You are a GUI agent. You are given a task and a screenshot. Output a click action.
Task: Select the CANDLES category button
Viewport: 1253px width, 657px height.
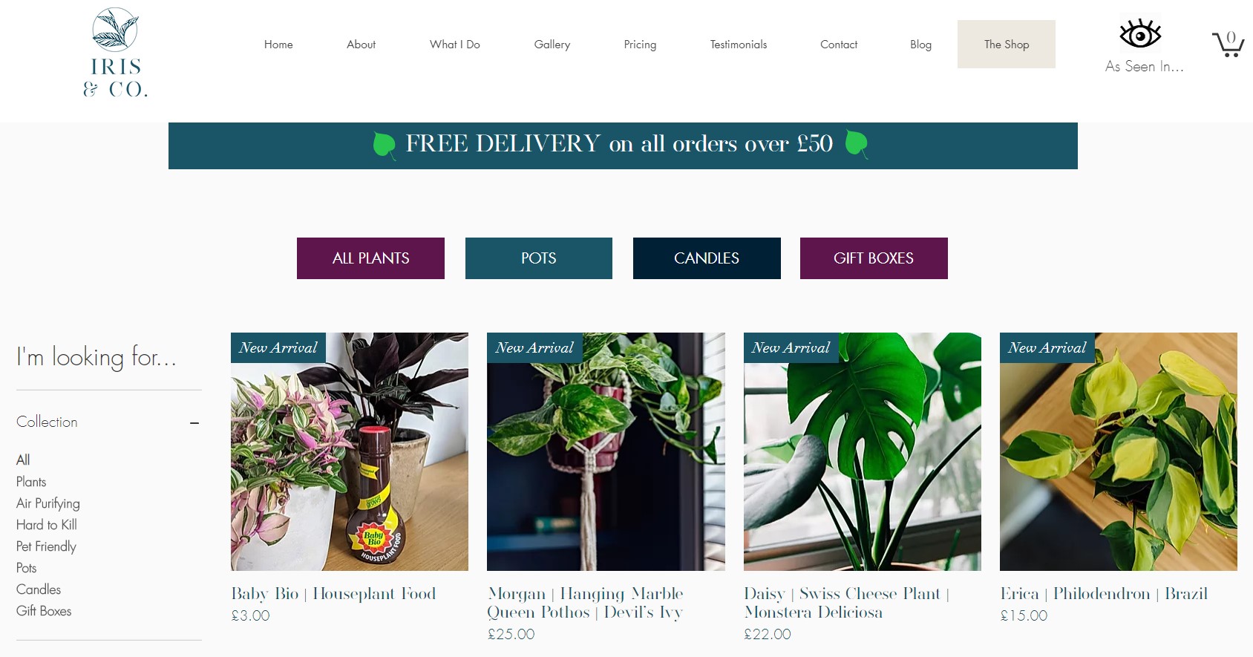point(707,258)
